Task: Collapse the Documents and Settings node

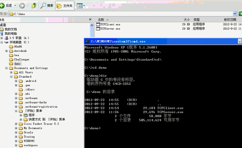Action: coord(6,68)
